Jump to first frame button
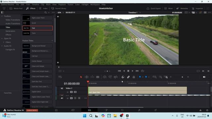Image resolution: width=212 pixels, height=119 pixels. coord(119,71)
